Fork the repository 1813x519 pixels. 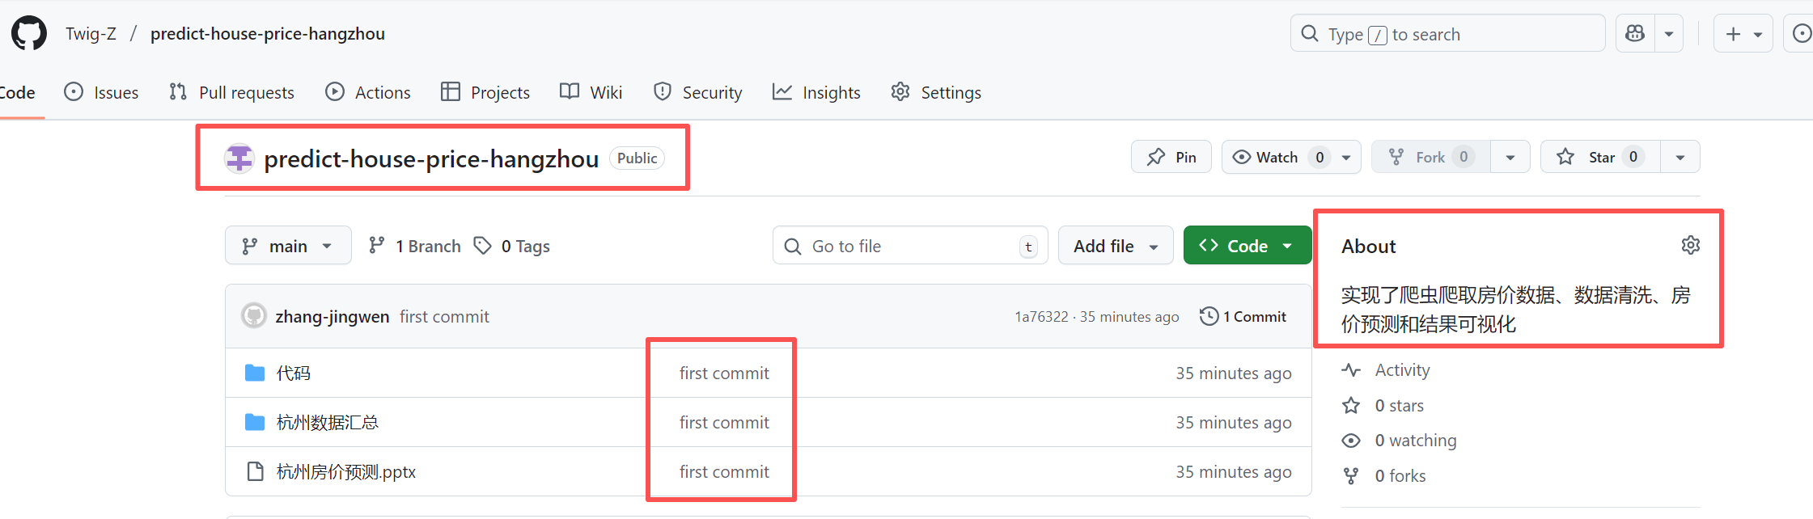[1430, 157]
